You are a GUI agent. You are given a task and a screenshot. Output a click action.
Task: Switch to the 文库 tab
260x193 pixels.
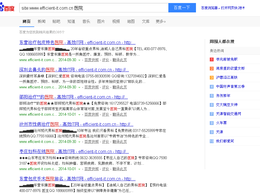[145, 21]
